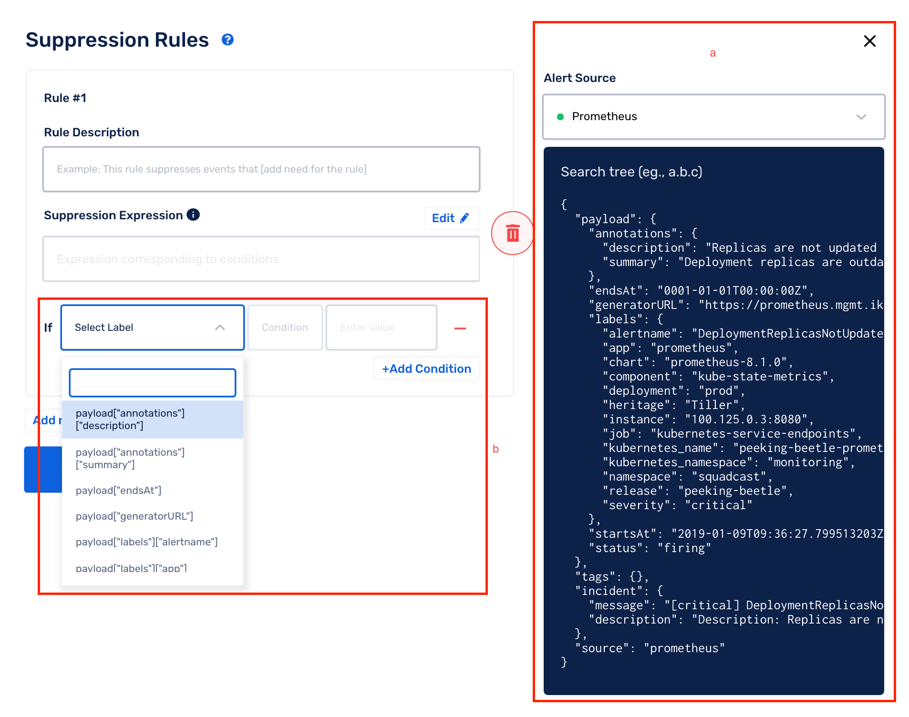
Task: Click the "severity": "critical" JSON line
Action: point(677,505)
